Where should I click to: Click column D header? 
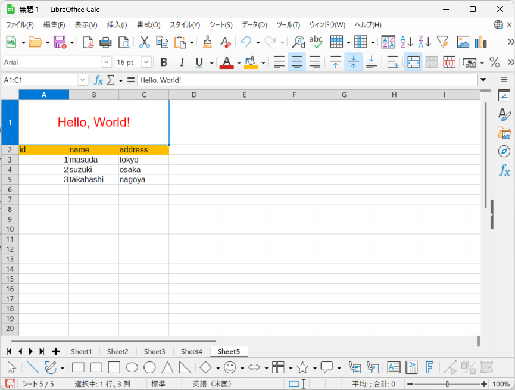click(194, 95)
